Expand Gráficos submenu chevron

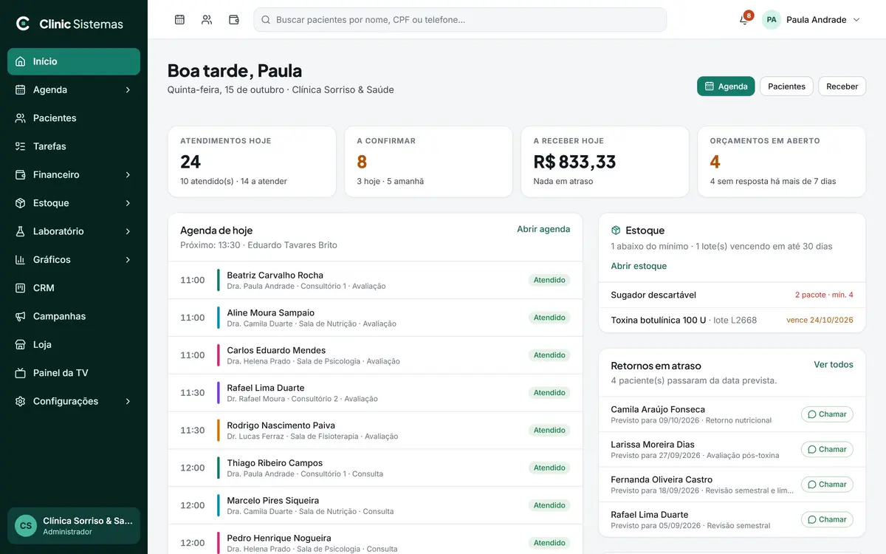click(128, 259)
